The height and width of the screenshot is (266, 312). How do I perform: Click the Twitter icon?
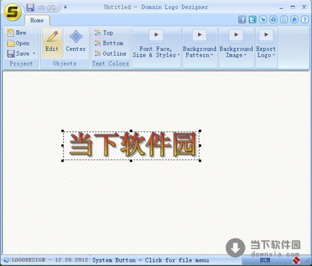pyautogui.click(x=252, y=20)
